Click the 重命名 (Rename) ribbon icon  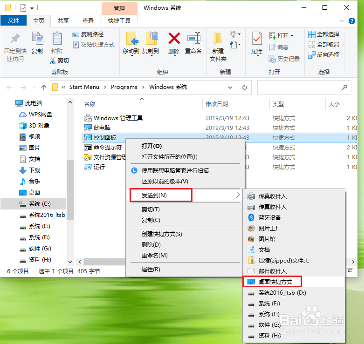[x=193, y=38]
